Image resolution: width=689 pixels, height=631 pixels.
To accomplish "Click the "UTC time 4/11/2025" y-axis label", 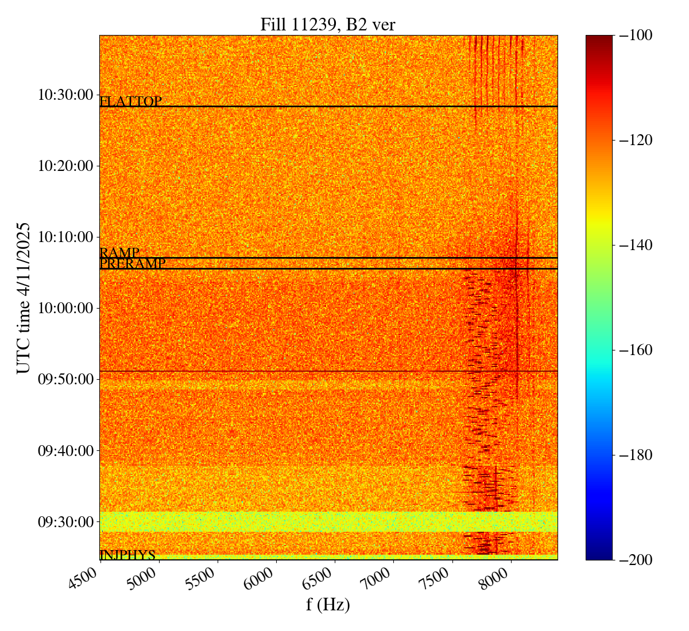I will tap(23, 298).
